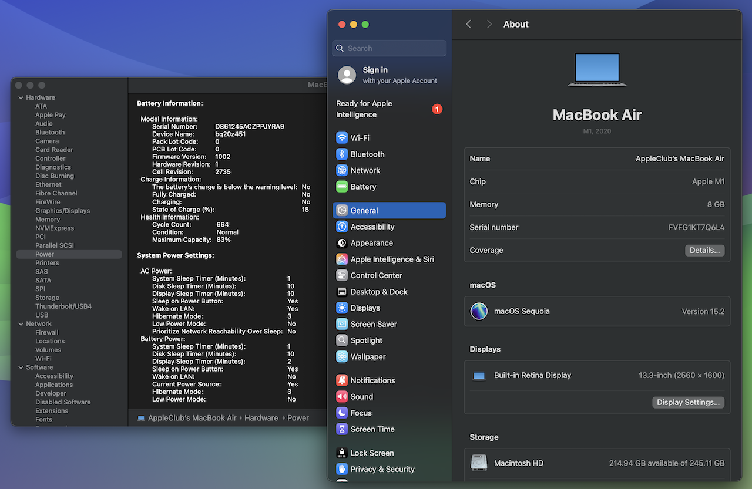This screenshot has height=489, width=752.
Task: Click the Macintosh HD drive icon
Action: click(x=479, y=463)
